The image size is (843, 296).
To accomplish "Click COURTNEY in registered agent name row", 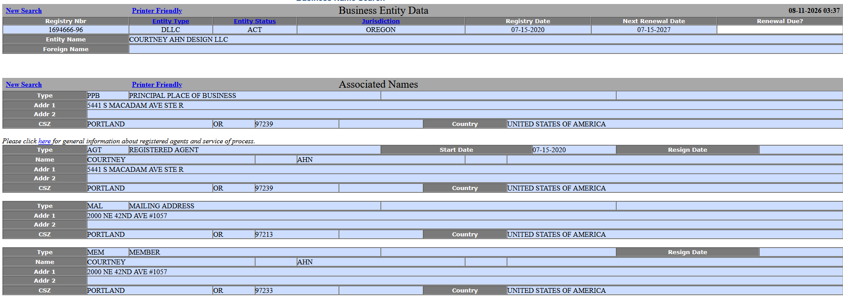I will coord(107,160).
